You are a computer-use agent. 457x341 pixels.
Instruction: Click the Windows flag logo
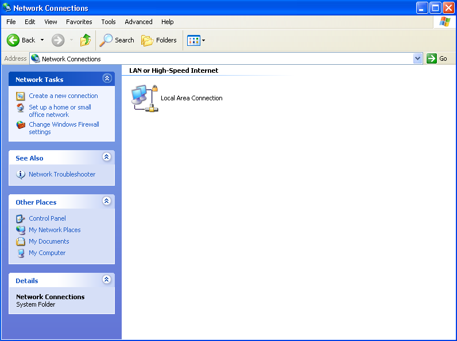(x=444, y=22)
